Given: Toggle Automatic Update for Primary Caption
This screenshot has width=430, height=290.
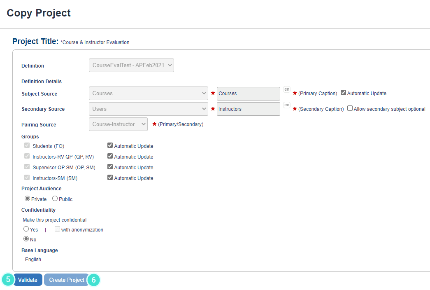Looking at the screenshot, I should coord(343,93).
